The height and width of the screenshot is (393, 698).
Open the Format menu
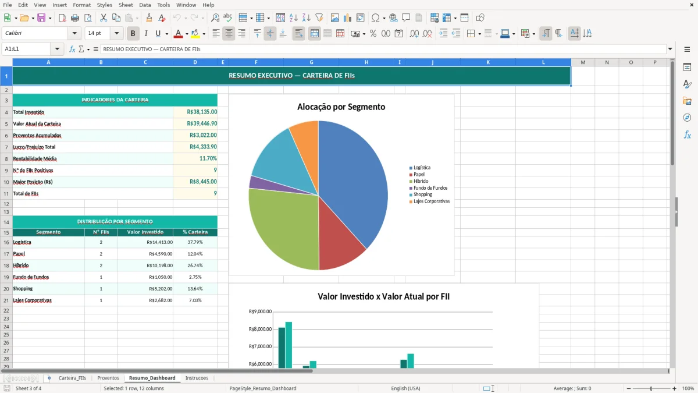(x=81, y=5)
